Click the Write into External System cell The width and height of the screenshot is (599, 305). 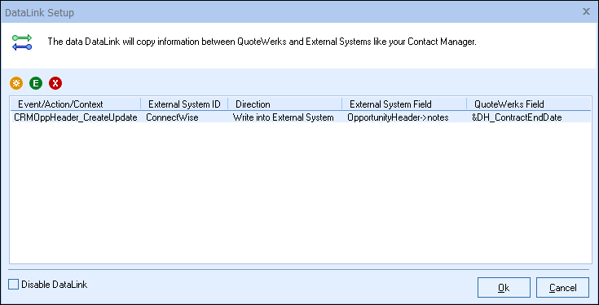283,117
